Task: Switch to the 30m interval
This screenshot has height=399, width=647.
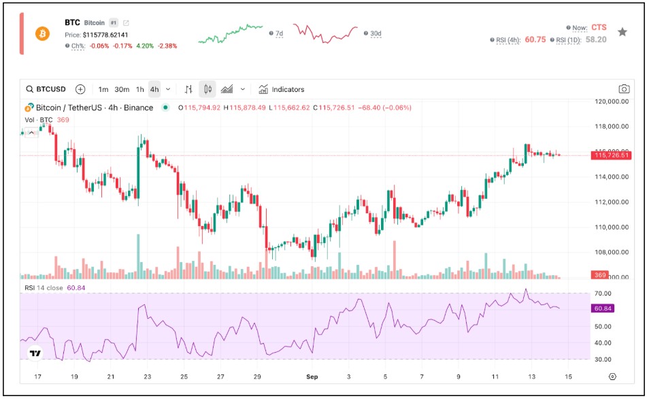Action: click(122, 89)
